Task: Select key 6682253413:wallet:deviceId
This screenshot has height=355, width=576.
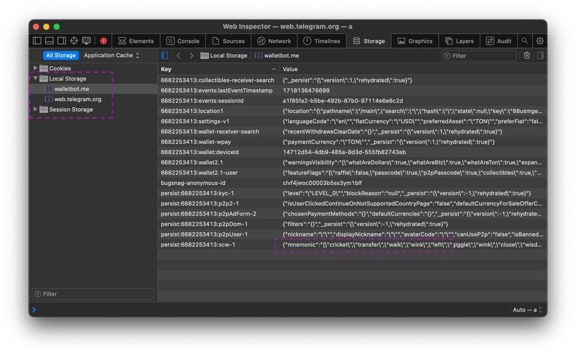Action: click(200, 152)
